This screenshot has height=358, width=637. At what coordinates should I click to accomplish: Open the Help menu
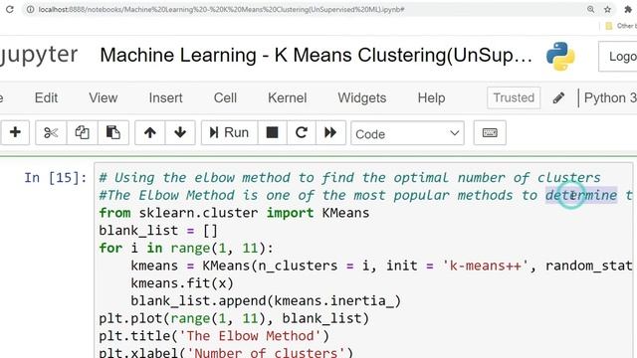(431, 97)
